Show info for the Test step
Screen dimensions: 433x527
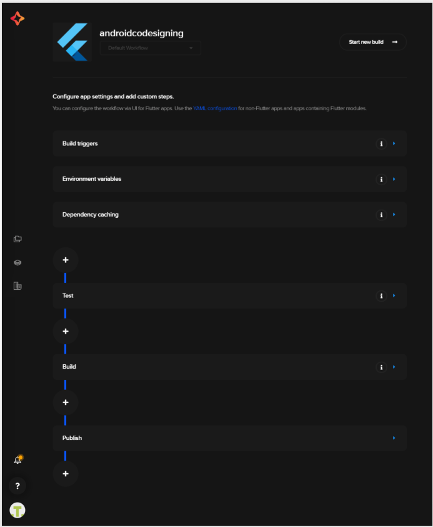pyautogui.click(x=381, y=296)
